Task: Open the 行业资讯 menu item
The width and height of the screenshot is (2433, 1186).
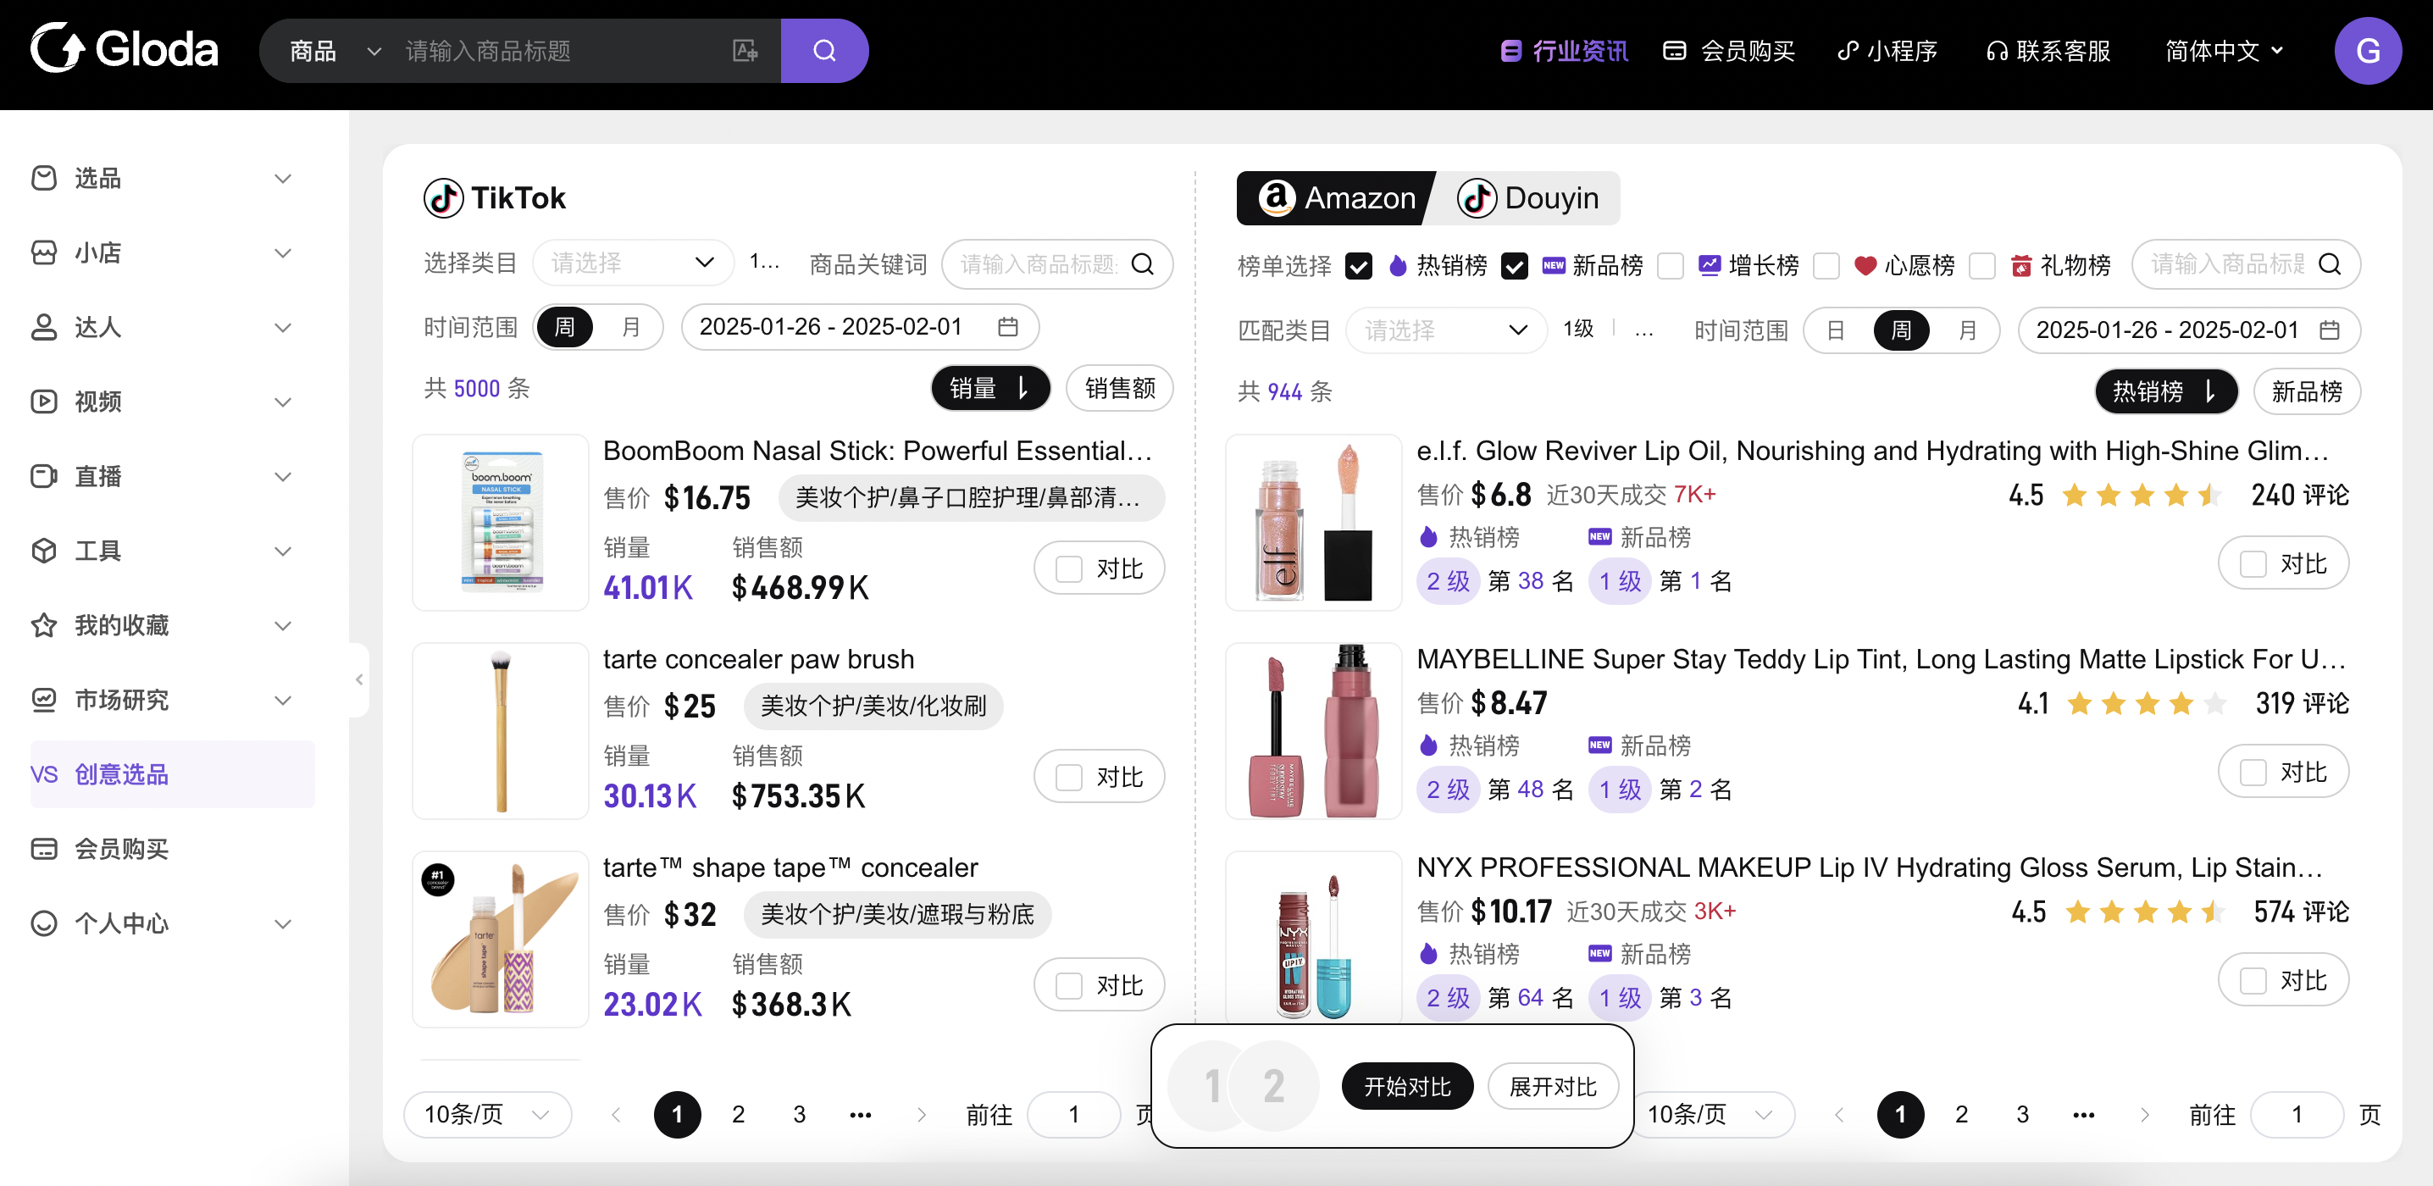Action: pyautogui.click(x=1563, y=50)
